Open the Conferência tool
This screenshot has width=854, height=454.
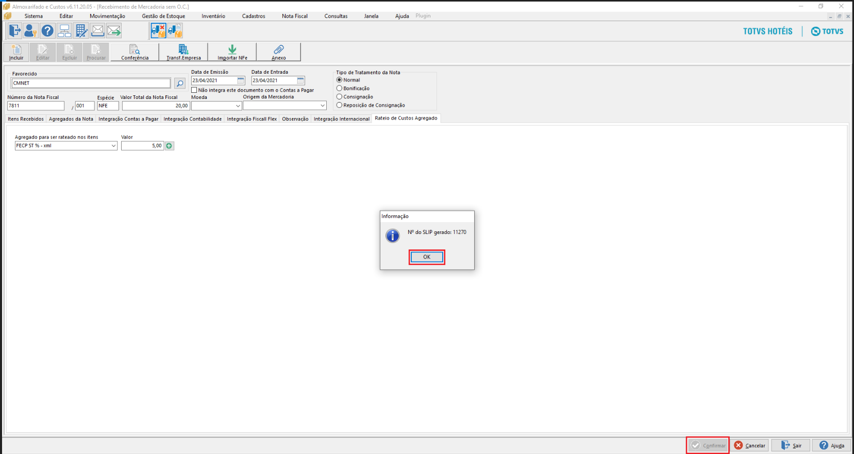[135, 52]
